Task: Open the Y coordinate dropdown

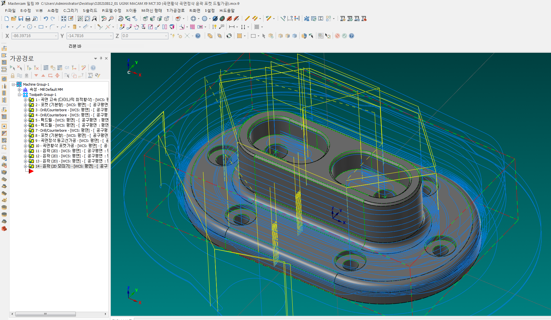Action: tap(111, 36)
